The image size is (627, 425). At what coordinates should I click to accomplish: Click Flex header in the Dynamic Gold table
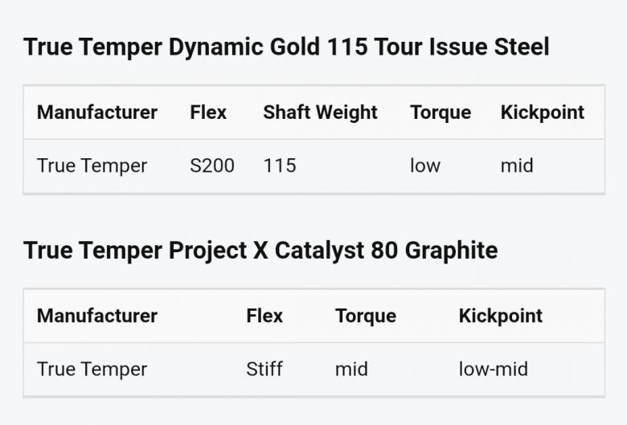click(208, 112)
